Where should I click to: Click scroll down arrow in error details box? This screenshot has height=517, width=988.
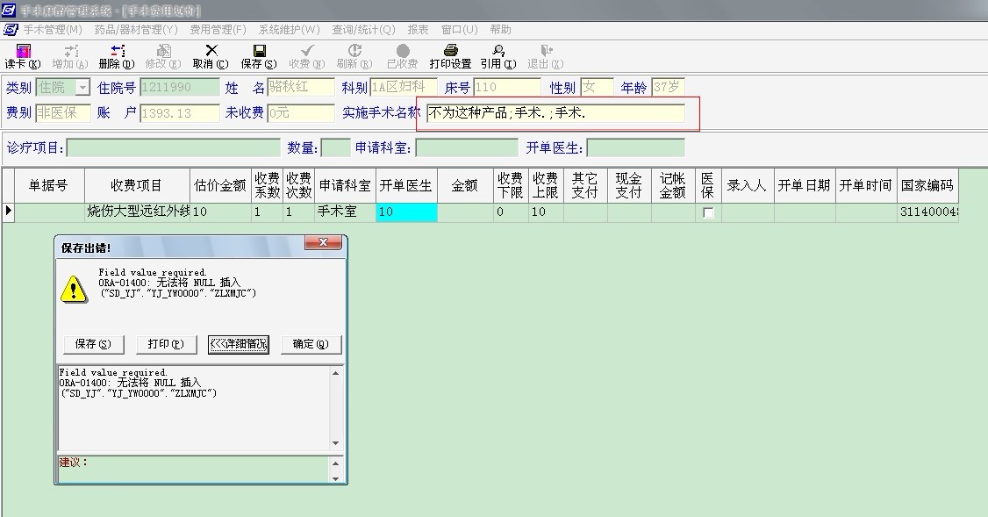(336, 443)
